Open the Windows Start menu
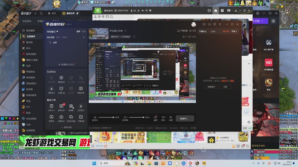Screen dimensions: 298x167 [94, 163]
